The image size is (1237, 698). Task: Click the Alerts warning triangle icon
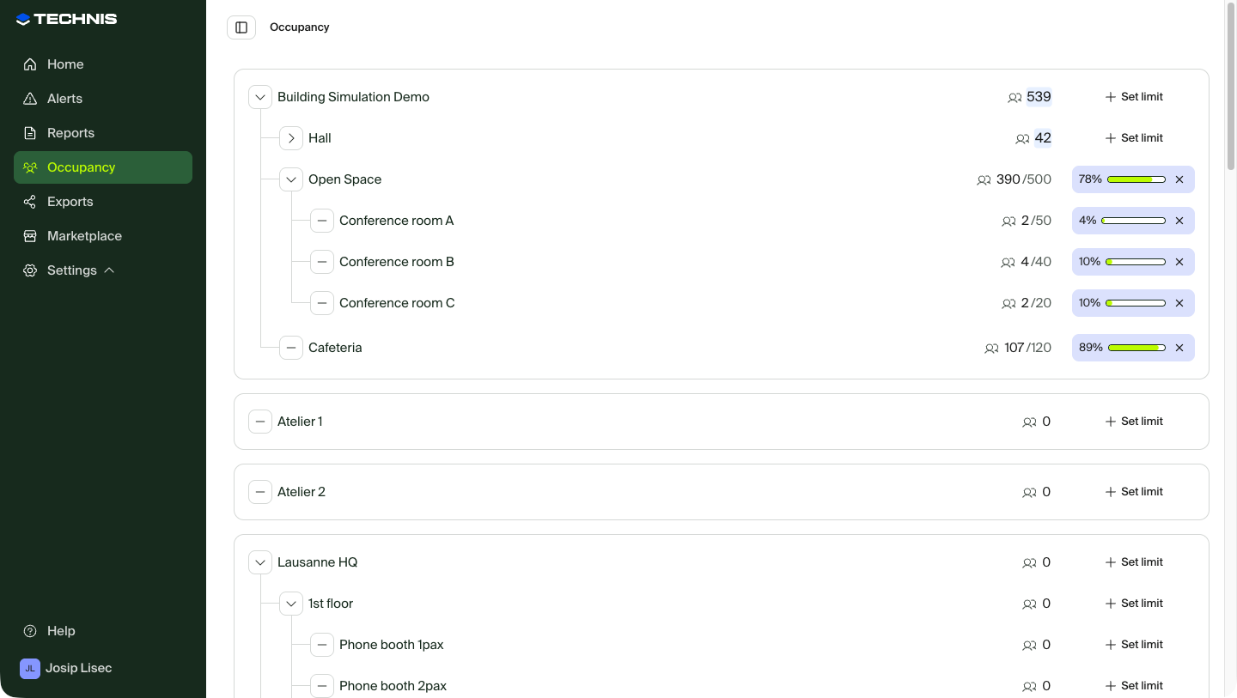click(x=30, y=99)
